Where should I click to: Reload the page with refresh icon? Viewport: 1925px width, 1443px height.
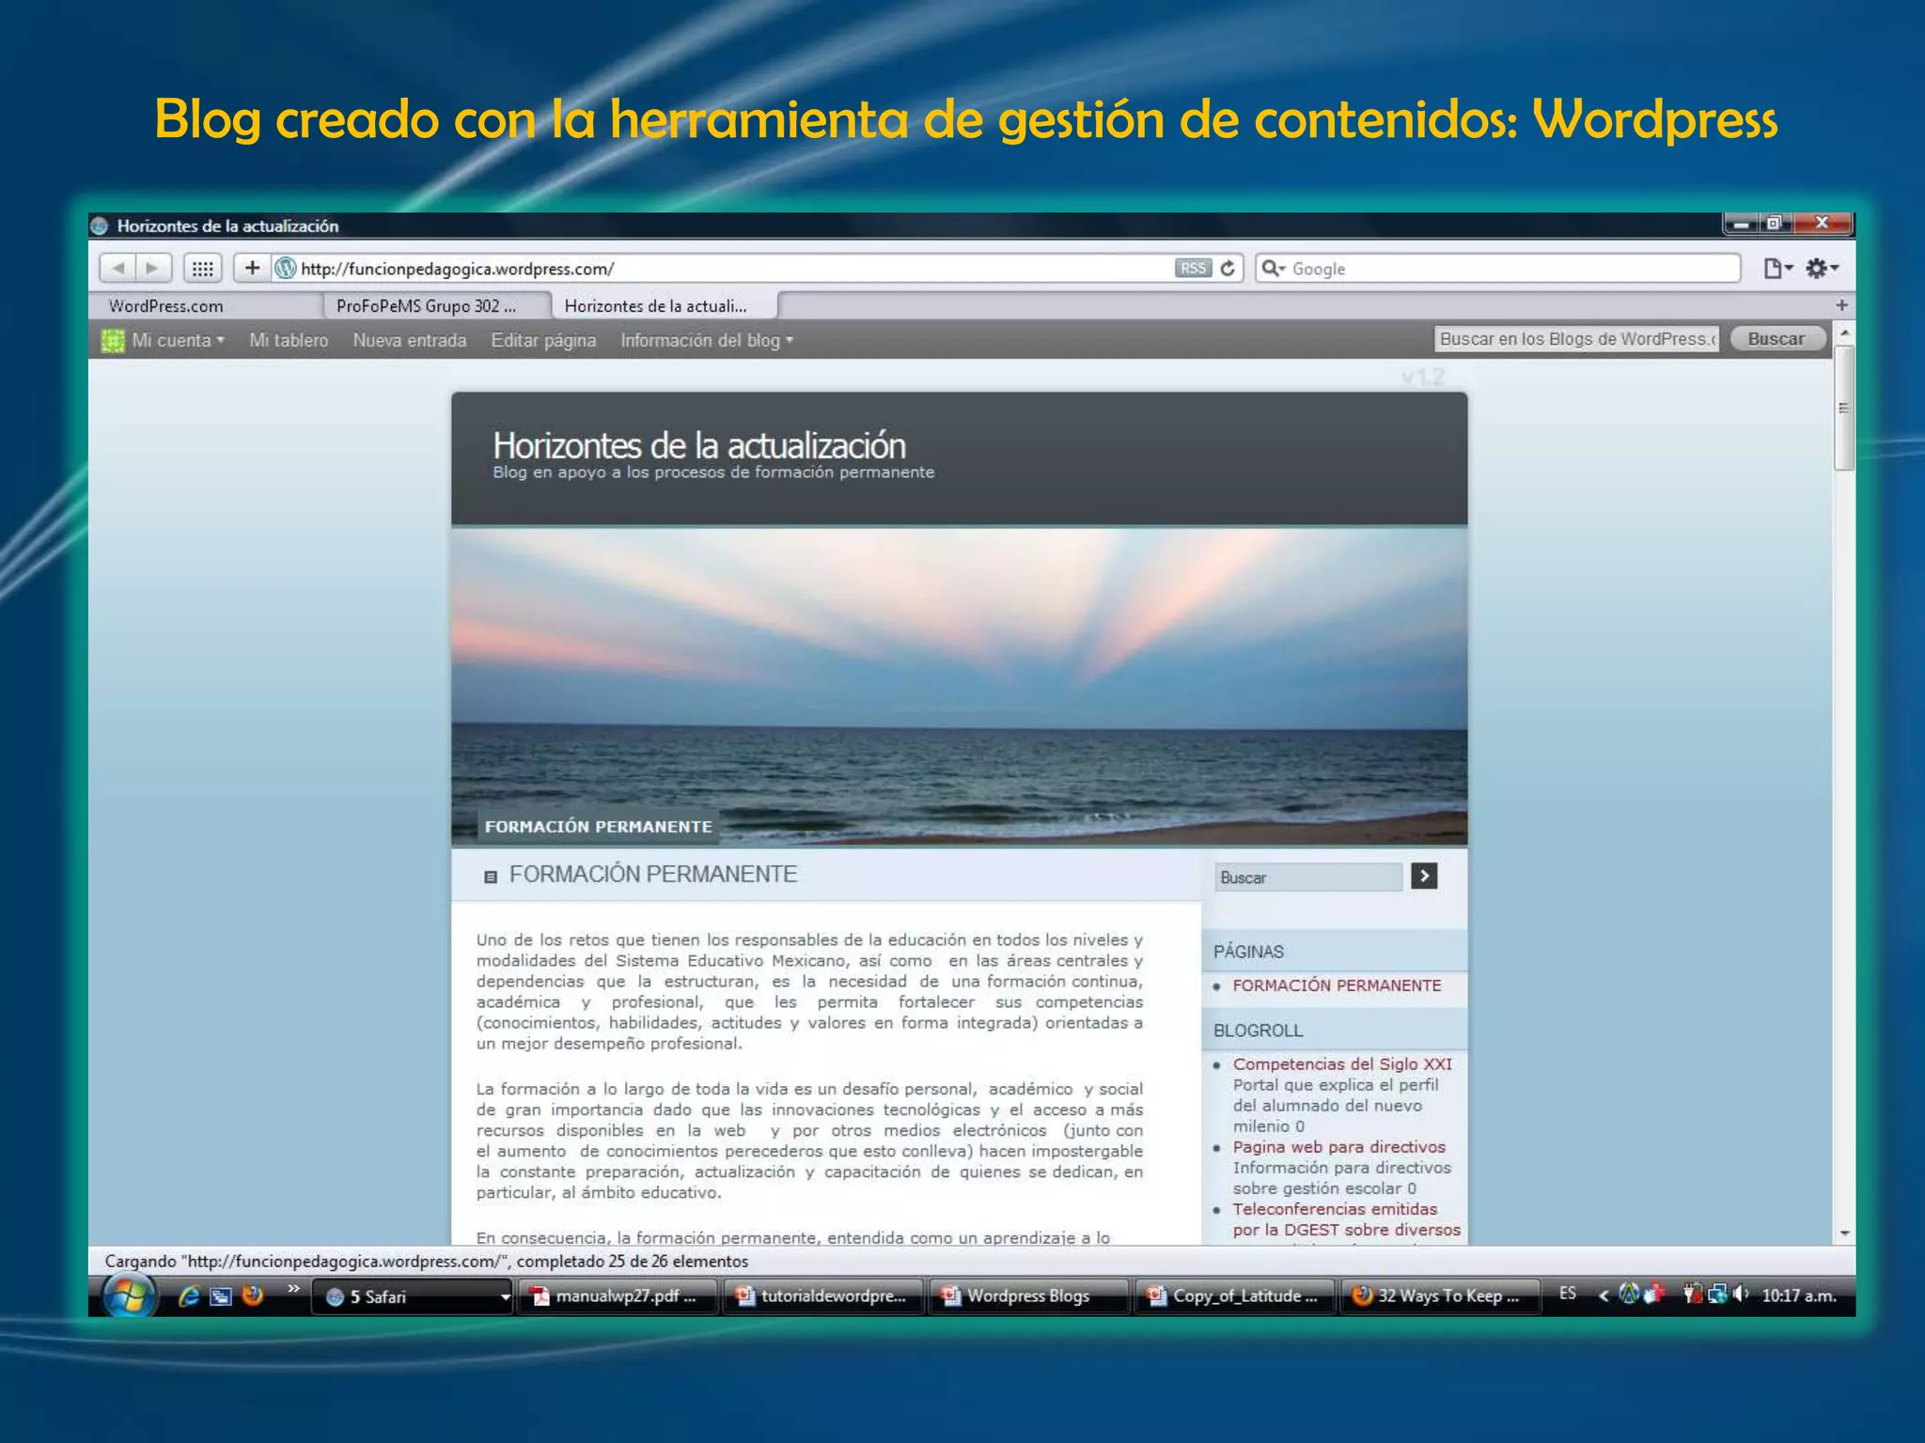click(1228, 269)
